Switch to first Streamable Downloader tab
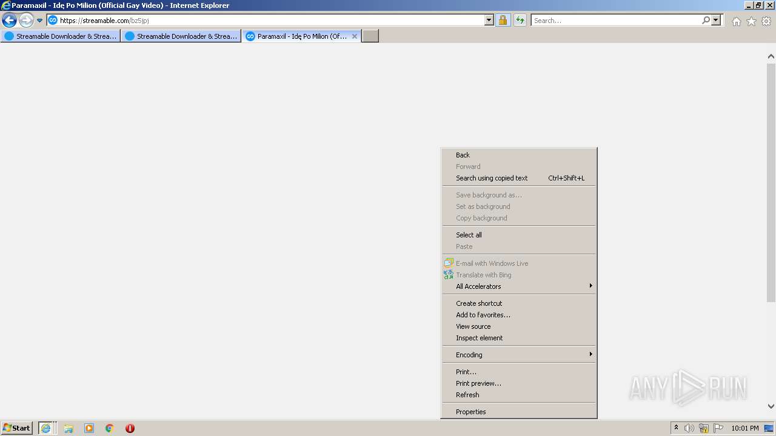This screenshot has width=776, height=436. (61, 36)
